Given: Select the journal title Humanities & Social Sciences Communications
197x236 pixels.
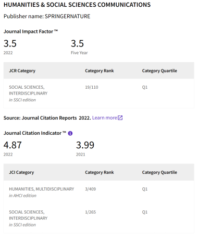Looking at the screenshot, I should 77,5.
